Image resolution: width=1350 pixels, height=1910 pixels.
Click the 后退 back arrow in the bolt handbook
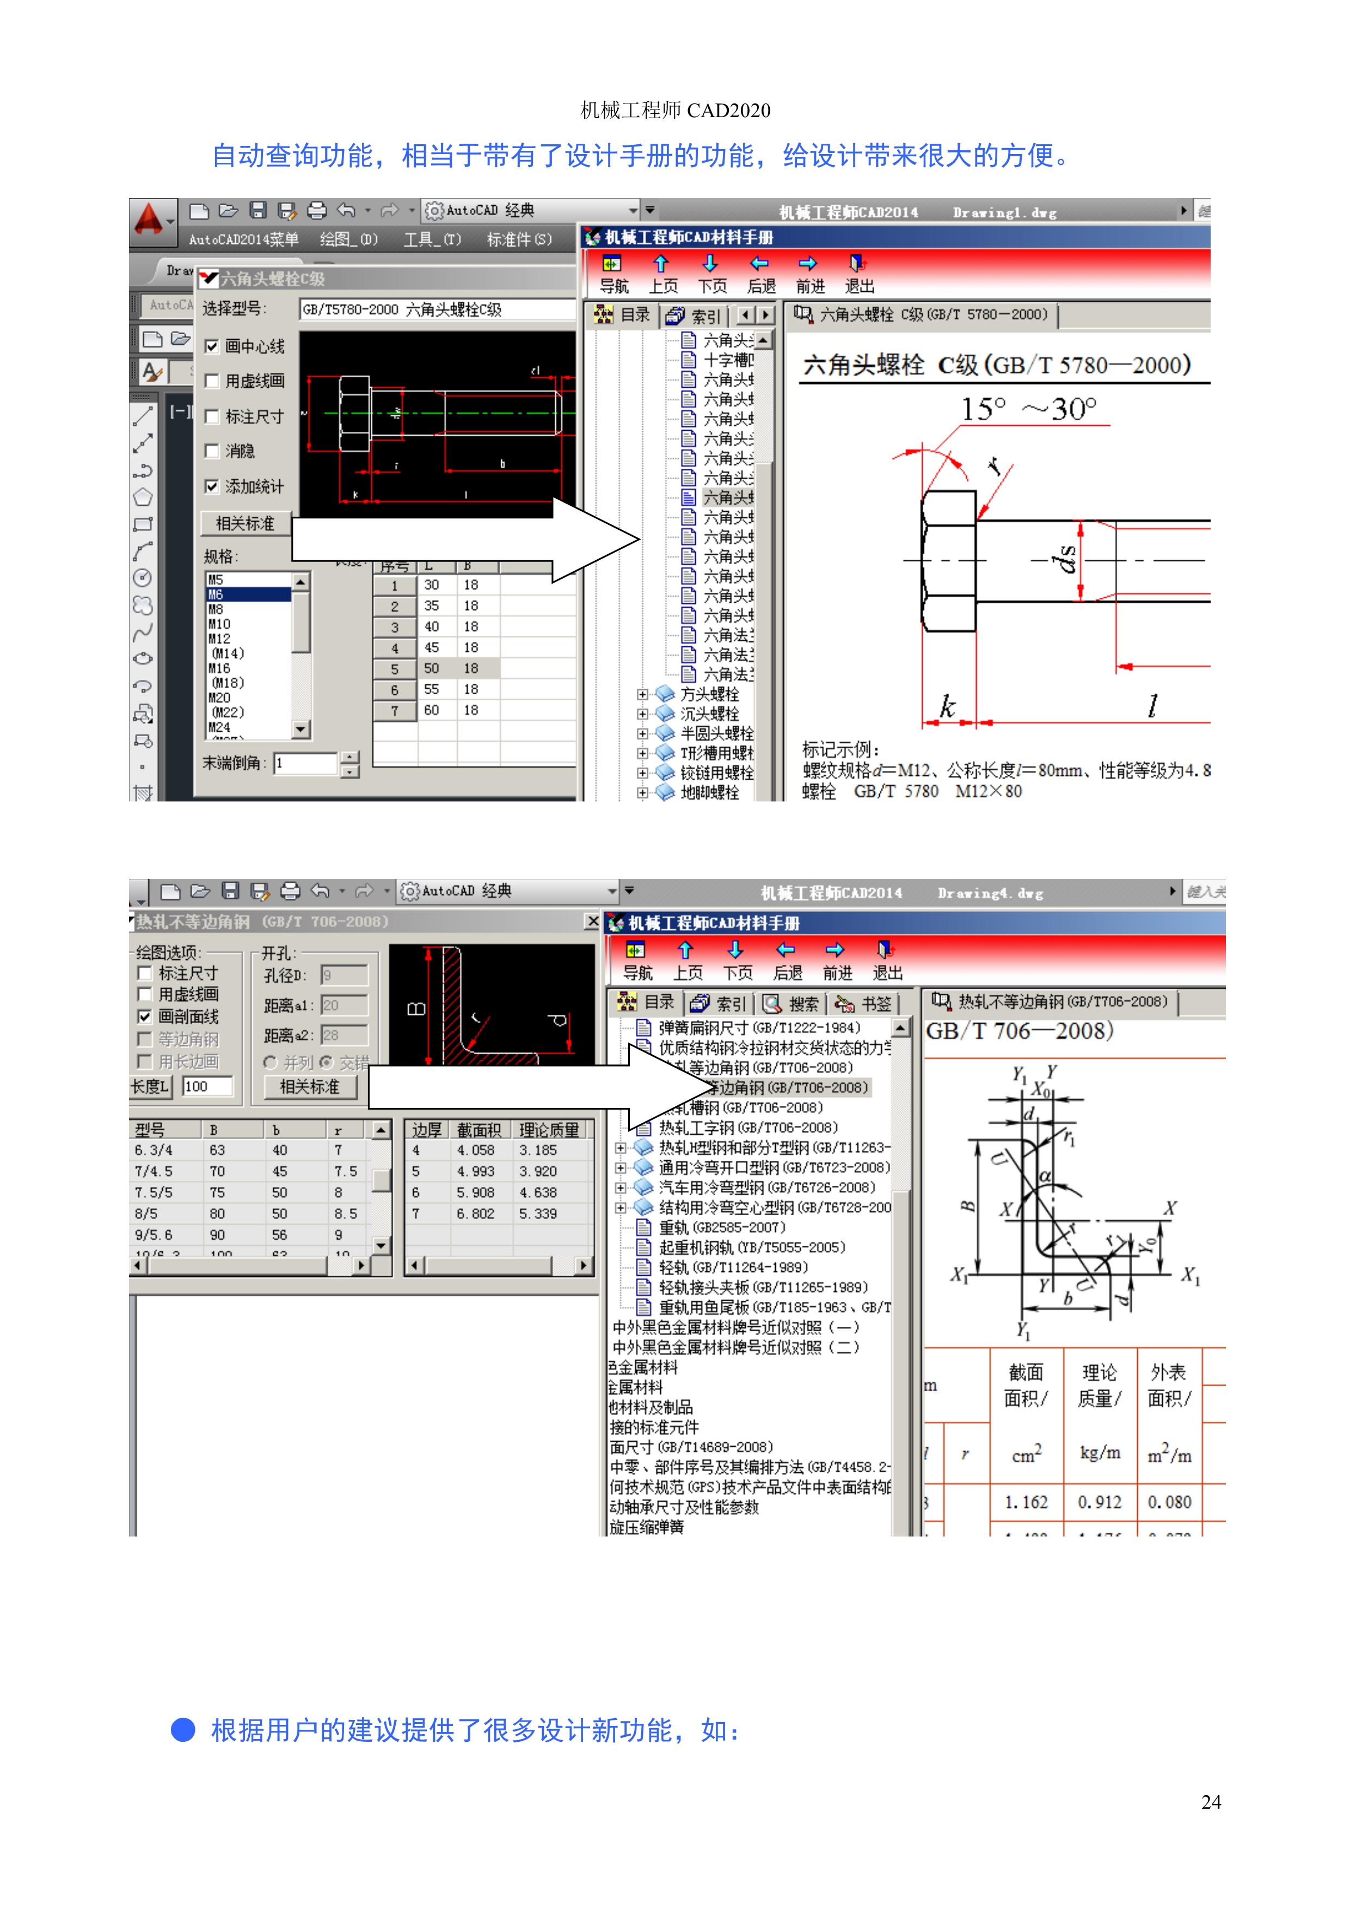759,265
